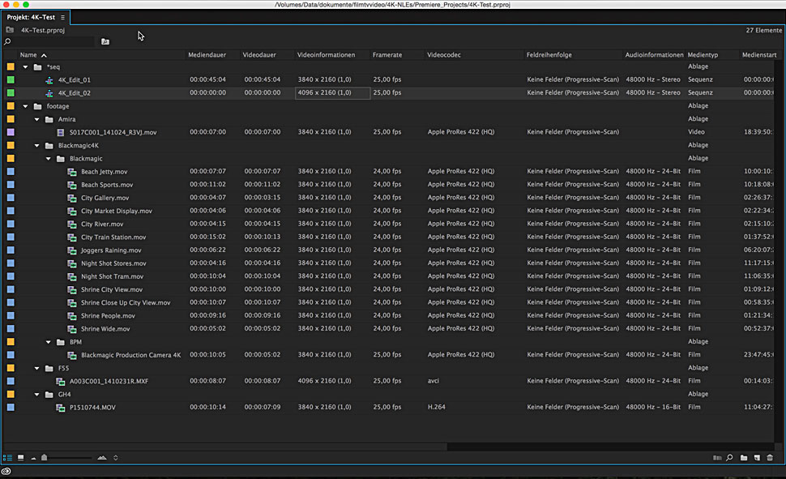
Task: Collapse the footage bin
Action: (x=26, y=106)
